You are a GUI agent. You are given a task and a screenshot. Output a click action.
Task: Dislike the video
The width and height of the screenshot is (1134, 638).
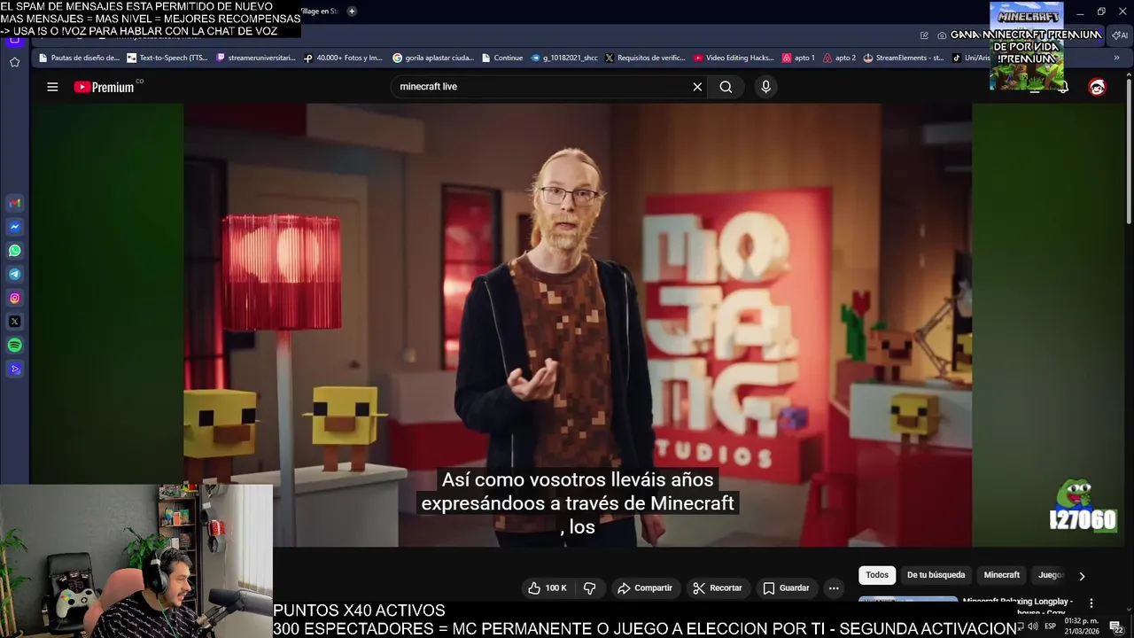pos(589,587)
